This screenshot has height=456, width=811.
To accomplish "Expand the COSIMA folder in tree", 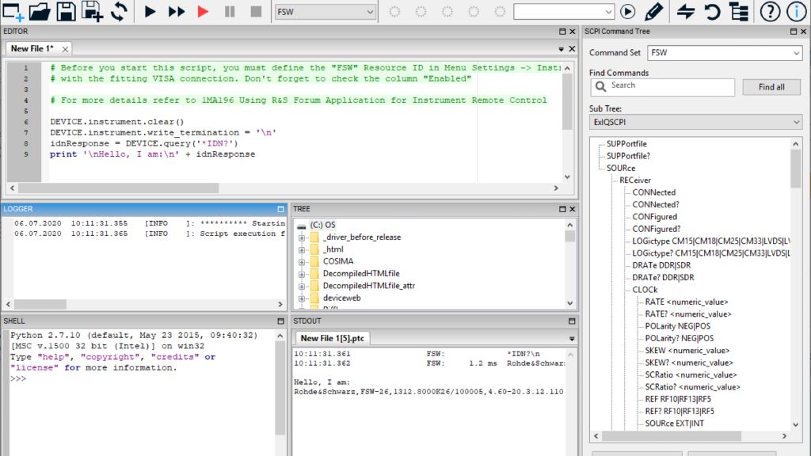I will pos(302,261).
